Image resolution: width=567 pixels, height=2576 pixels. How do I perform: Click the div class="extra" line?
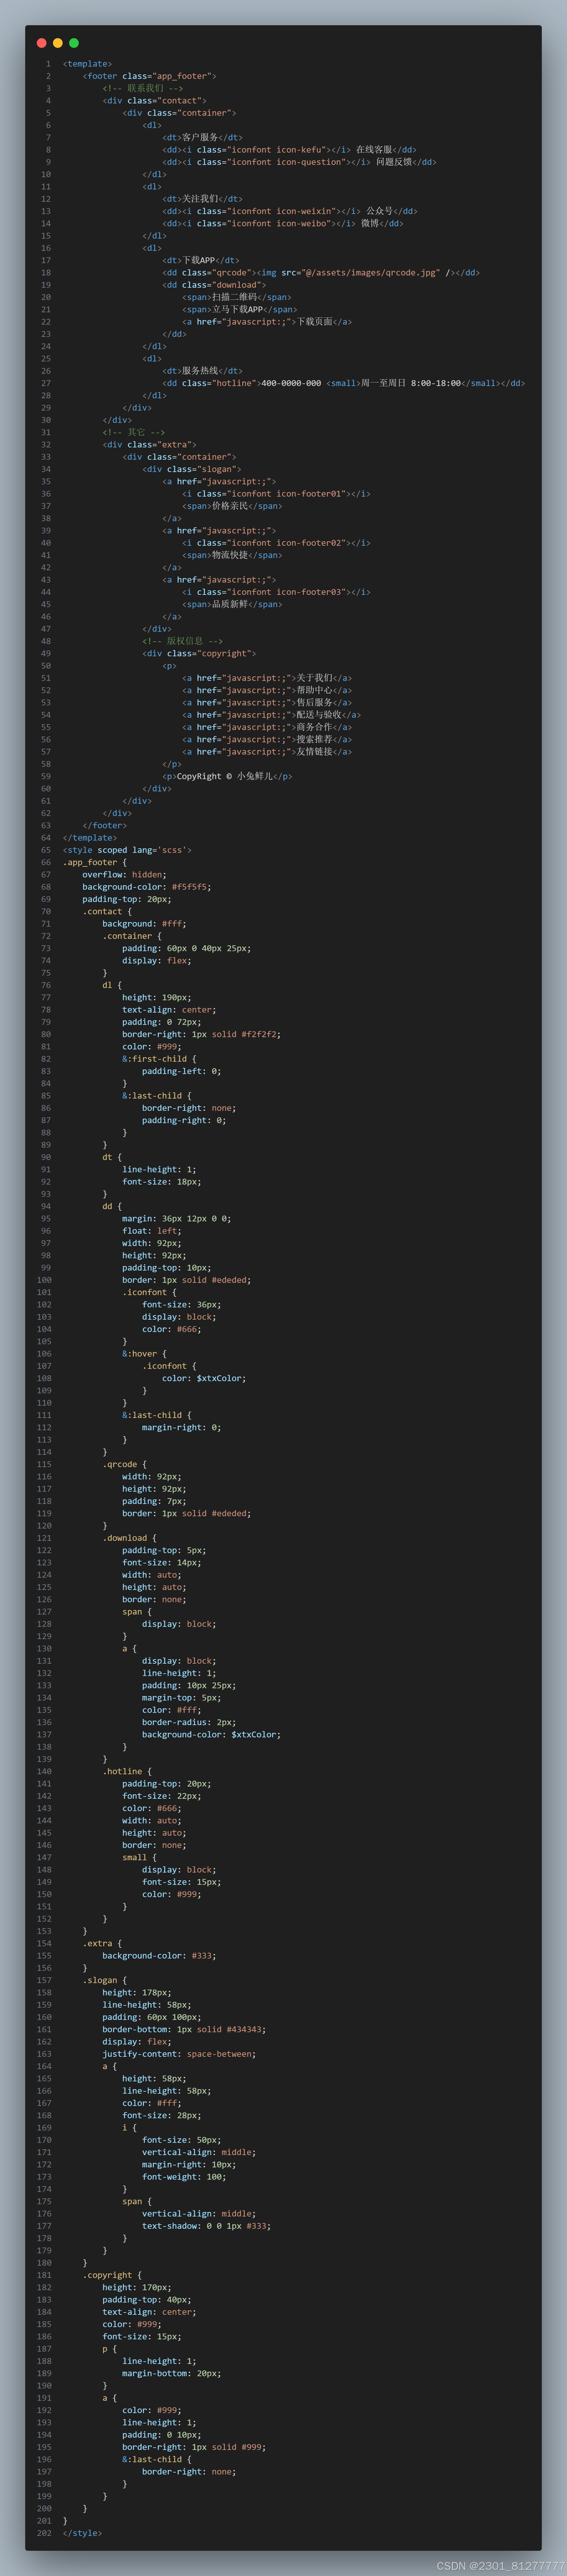coord(150,445)
